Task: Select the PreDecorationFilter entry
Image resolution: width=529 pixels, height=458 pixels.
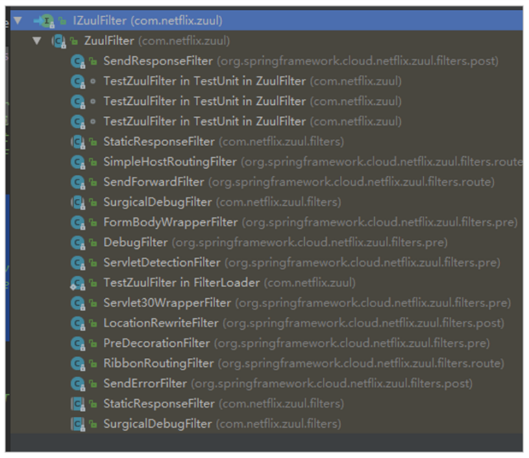Action: pyautogui.click(x=296, y=343)
